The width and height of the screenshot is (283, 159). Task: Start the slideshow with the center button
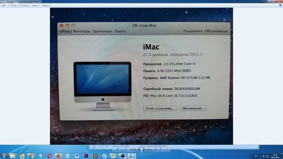tap(141, 149)
